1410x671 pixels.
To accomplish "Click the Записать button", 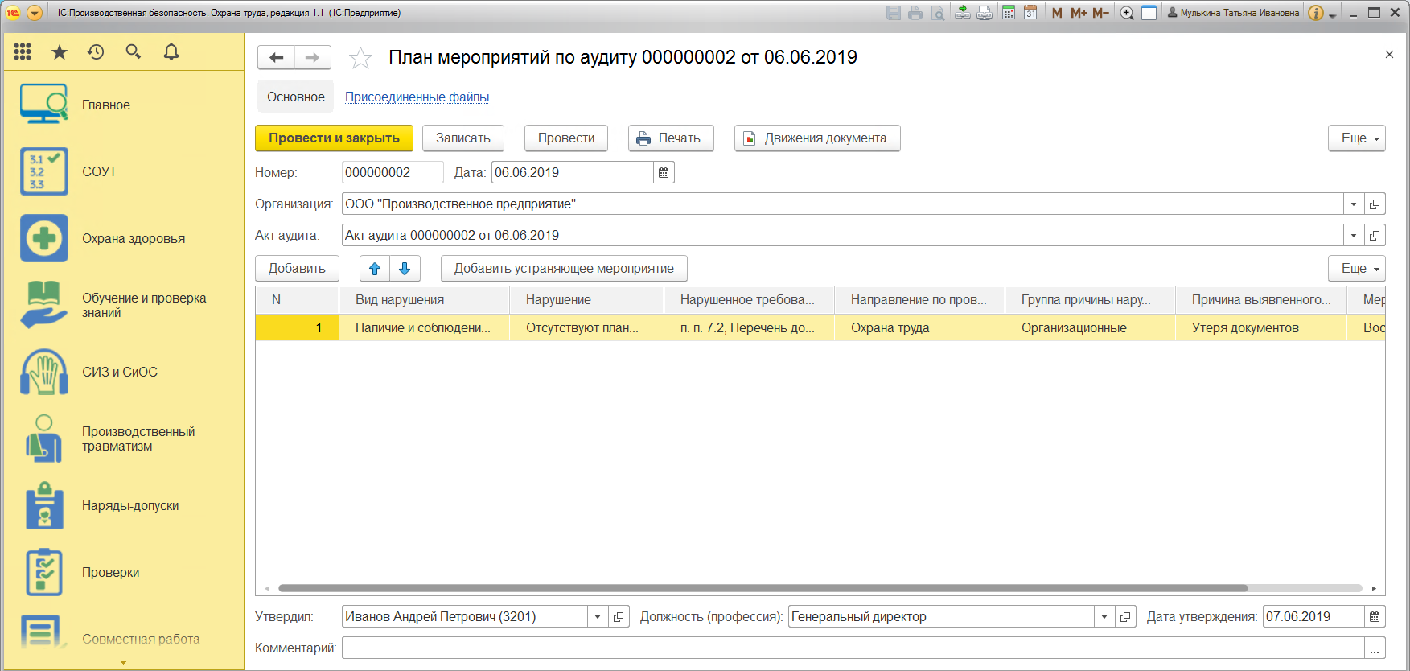I will [463, 138].
